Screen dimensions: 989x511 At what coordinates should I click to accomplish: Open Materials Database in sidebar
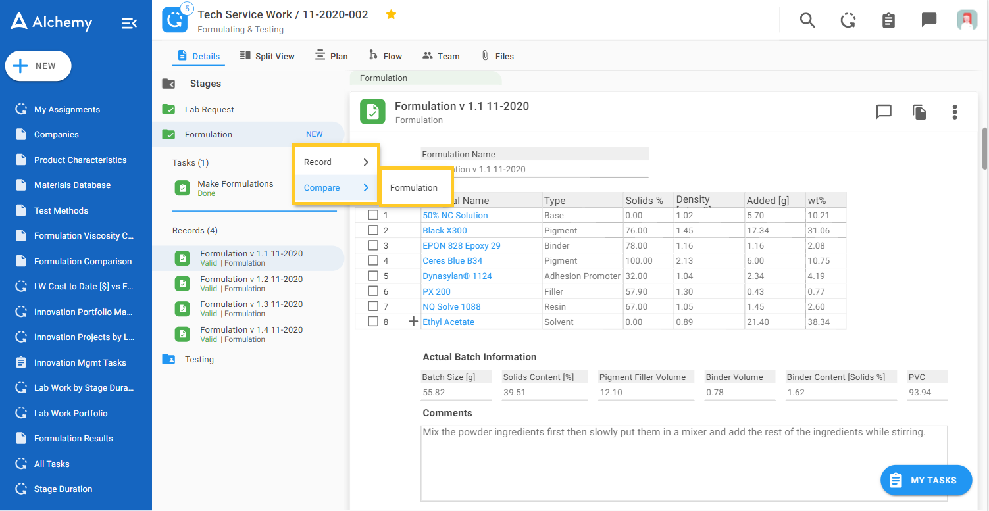(x=72, y=185)
